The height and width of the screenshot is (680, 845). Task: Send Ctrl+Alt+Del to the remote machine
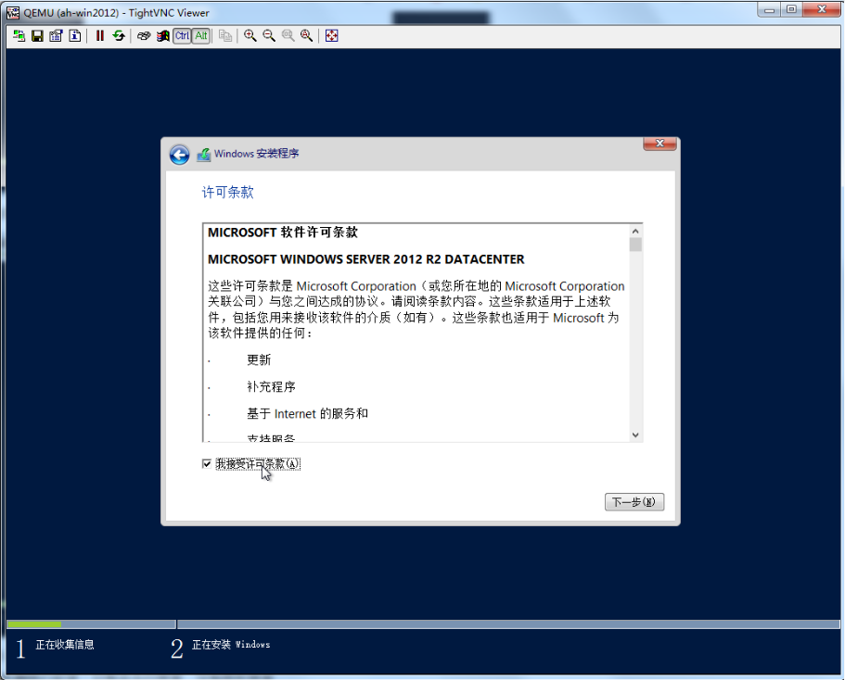pyautogui.click(x=144, y=36)
